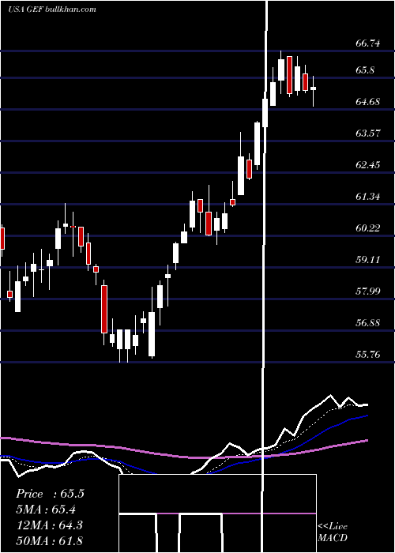This screenshot has height=553, width=395.
Task: Click the 60.22 price level label
Action: (368, 228)
